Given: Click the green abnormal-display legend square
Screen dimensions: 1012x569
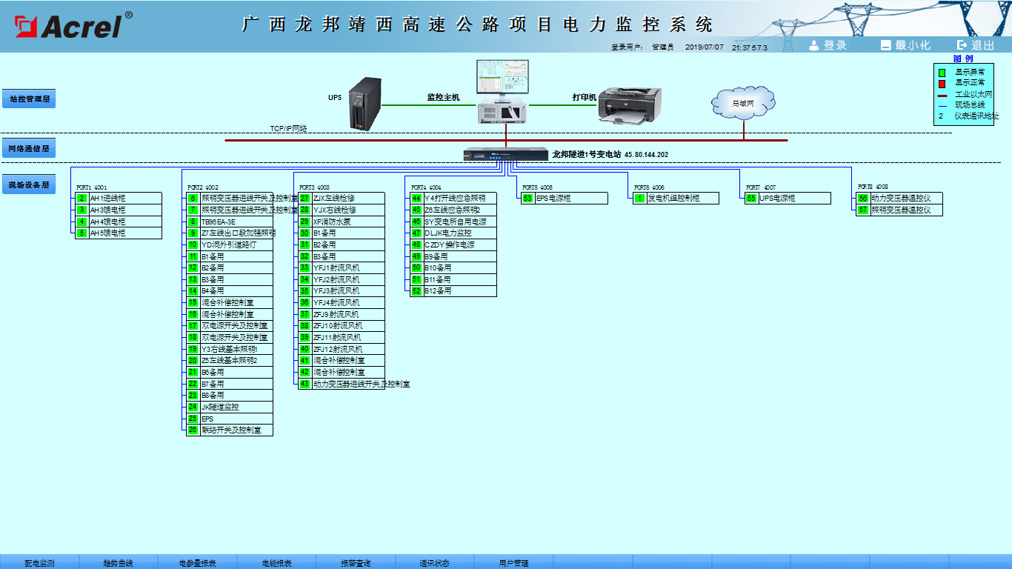Looking at the screenshot, I should 942,73.
